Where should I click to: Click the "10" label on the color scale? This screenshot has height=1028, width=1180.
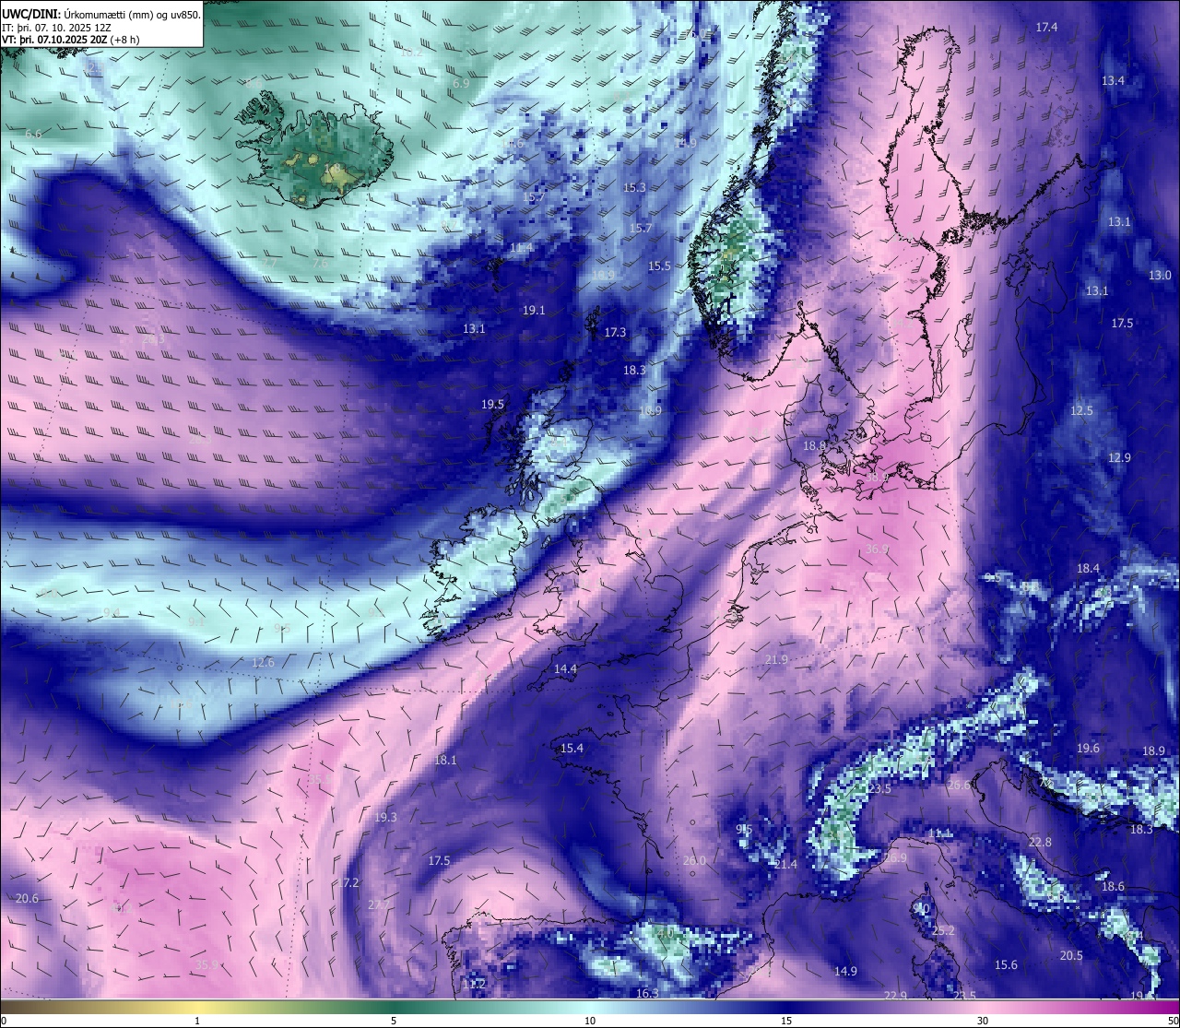pyautogui.click(x=590, y=1021)
